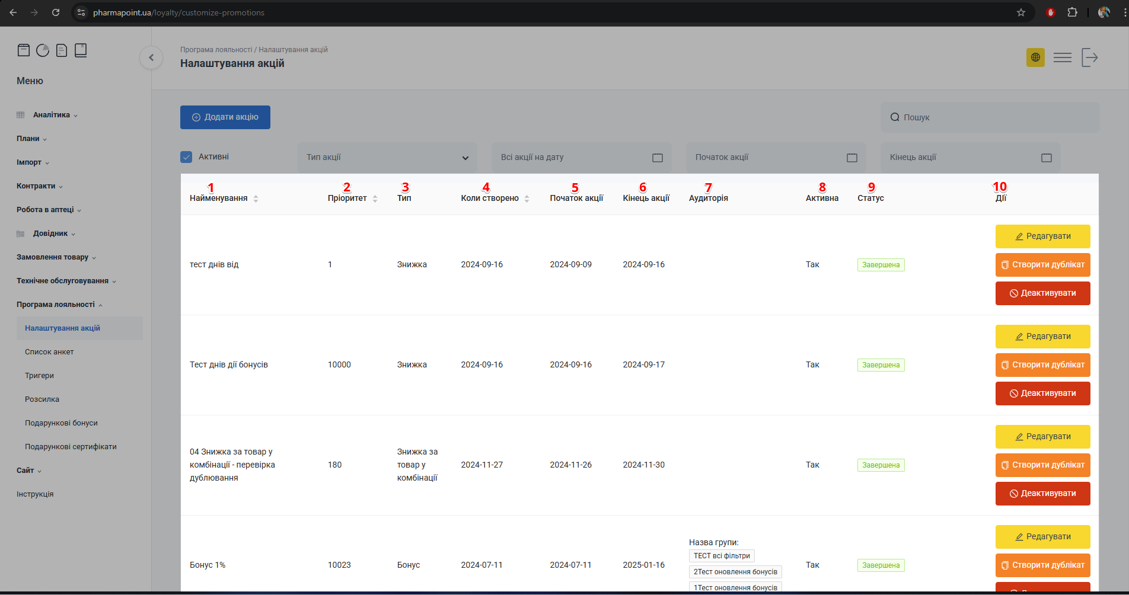Screen dimensions: 1129x595
Task: Go to Подарункові бонуси in the sidebar
Action: pos(61,423)
